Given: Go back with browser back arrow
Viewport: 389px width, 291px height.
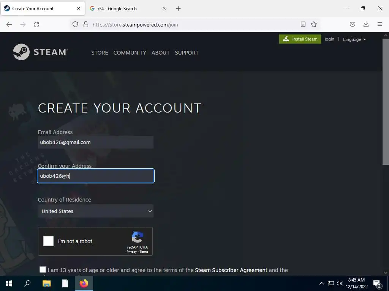Looking at the screenshot, I should [x=9, y=25].
